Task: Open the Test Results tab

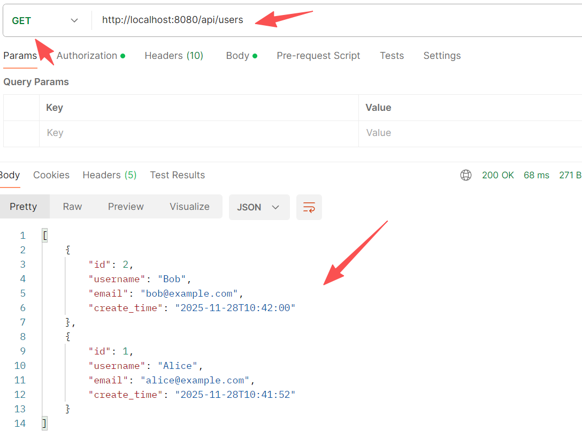Action: pyautogui.click(x=177, y=175)
